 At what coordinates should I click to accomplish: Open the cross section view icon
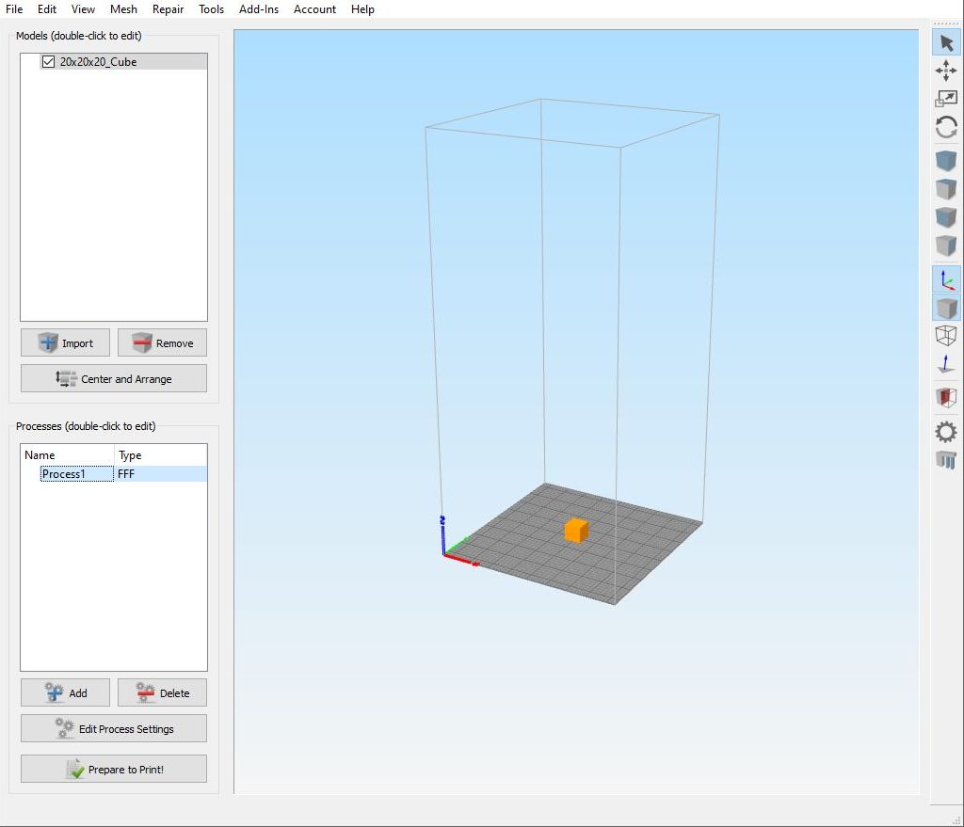click(946, 397)
